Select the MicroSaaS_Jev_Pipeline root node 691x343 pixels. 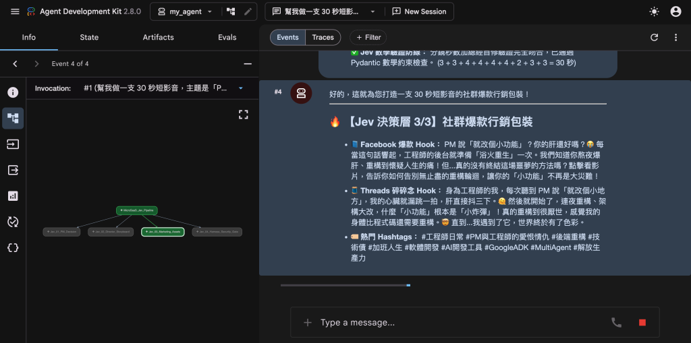point(137,210)
